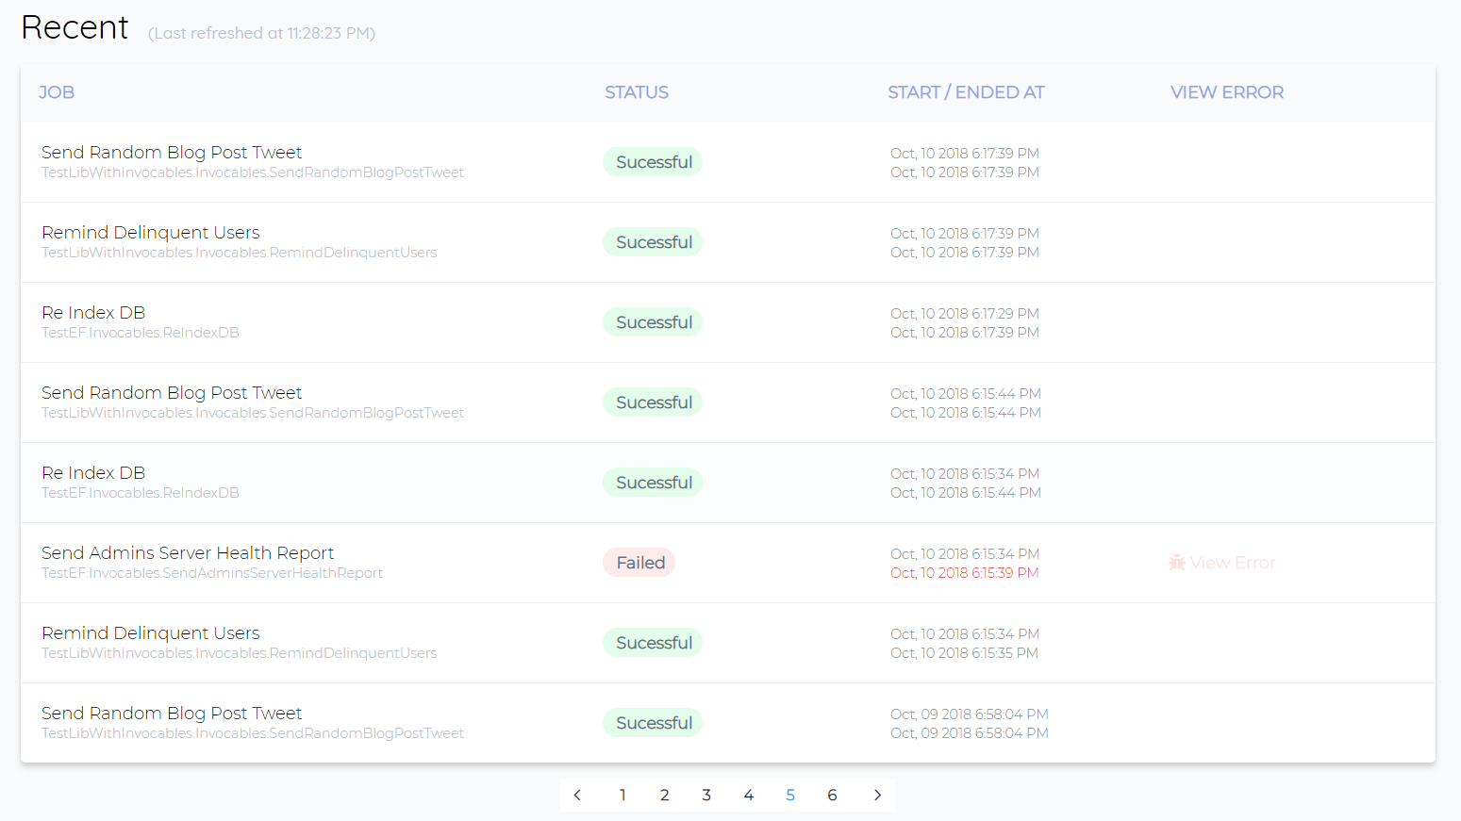Click the Oct, 09 2018 6:58:04 PM start time
Viewport: 1461px width, 821px height.
point(970,714)
